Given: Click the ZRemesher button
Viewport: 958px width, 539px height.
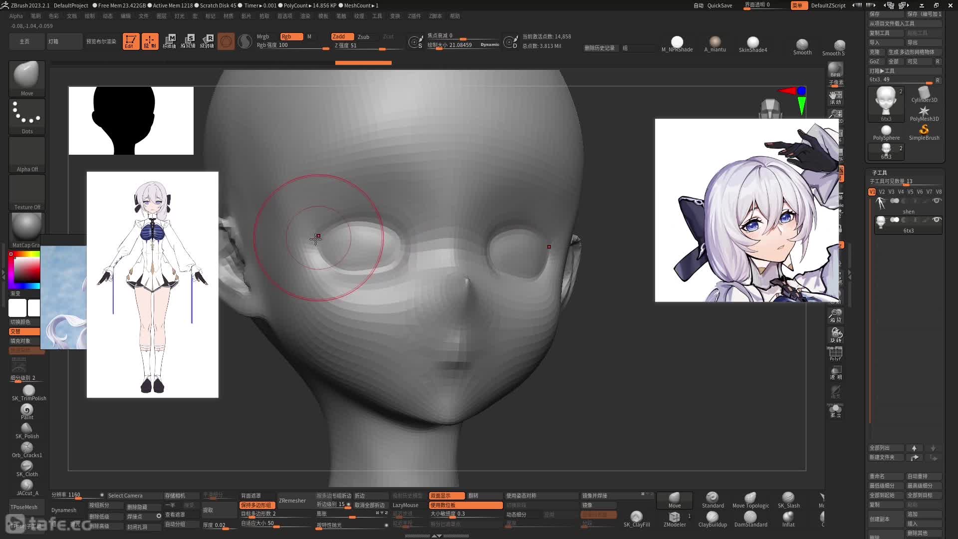Looking at the screenshot, I should [x=292, y=501].
